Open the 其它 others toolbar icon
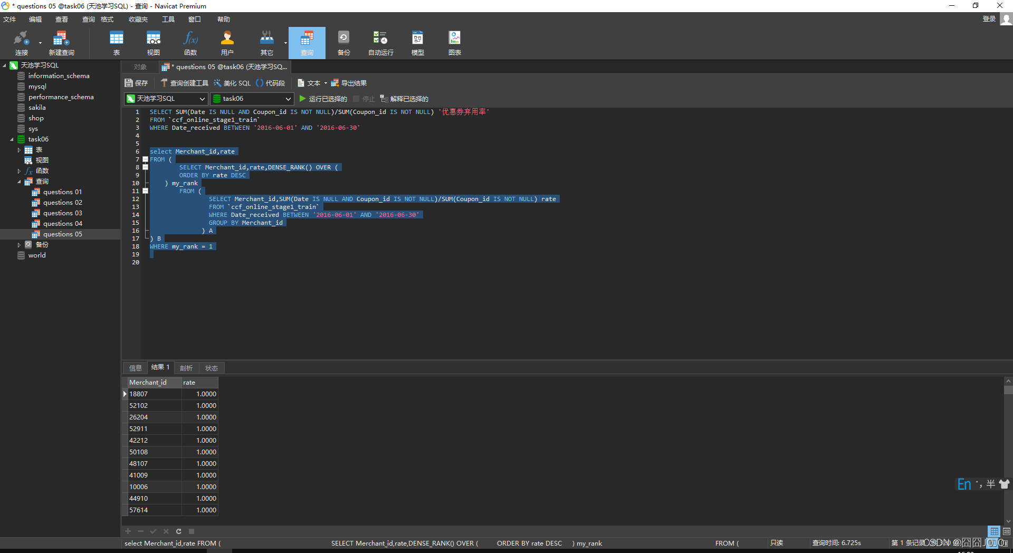1013x553 pixels. click(x=267, y=43)
